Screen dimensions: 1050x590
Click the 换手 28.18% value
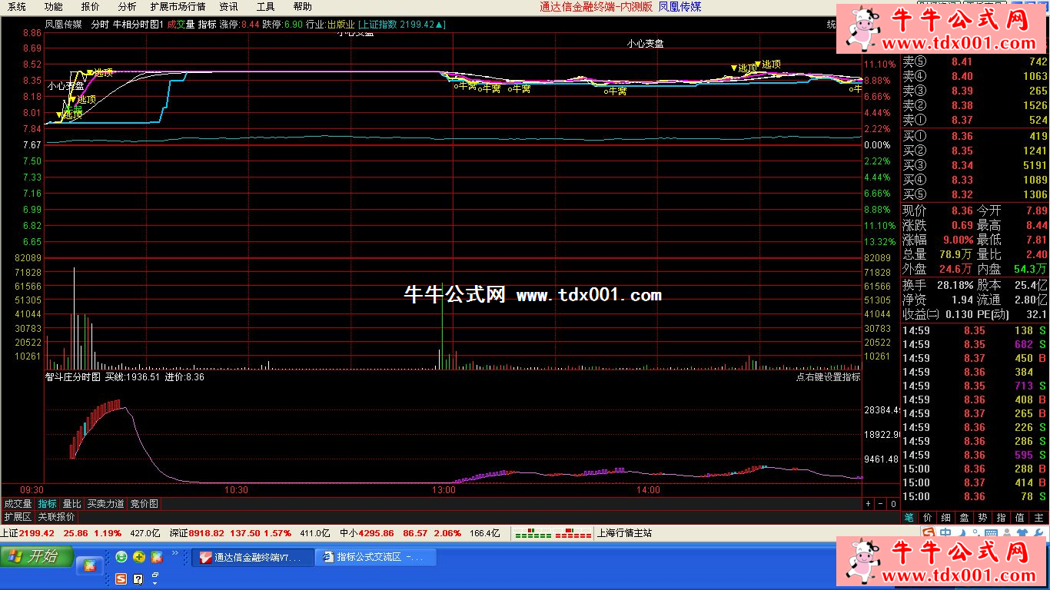coord(957,284)
